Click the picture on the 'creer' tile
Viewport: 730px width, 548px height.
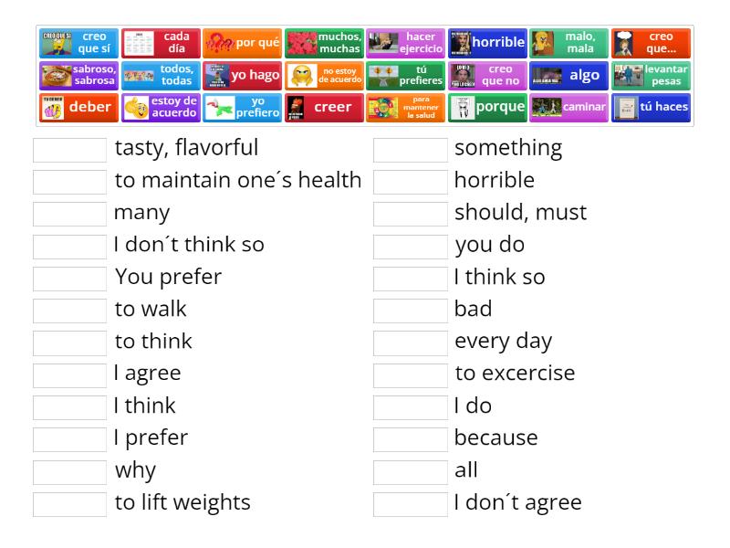pyautogui.click(x=297, y=108)
